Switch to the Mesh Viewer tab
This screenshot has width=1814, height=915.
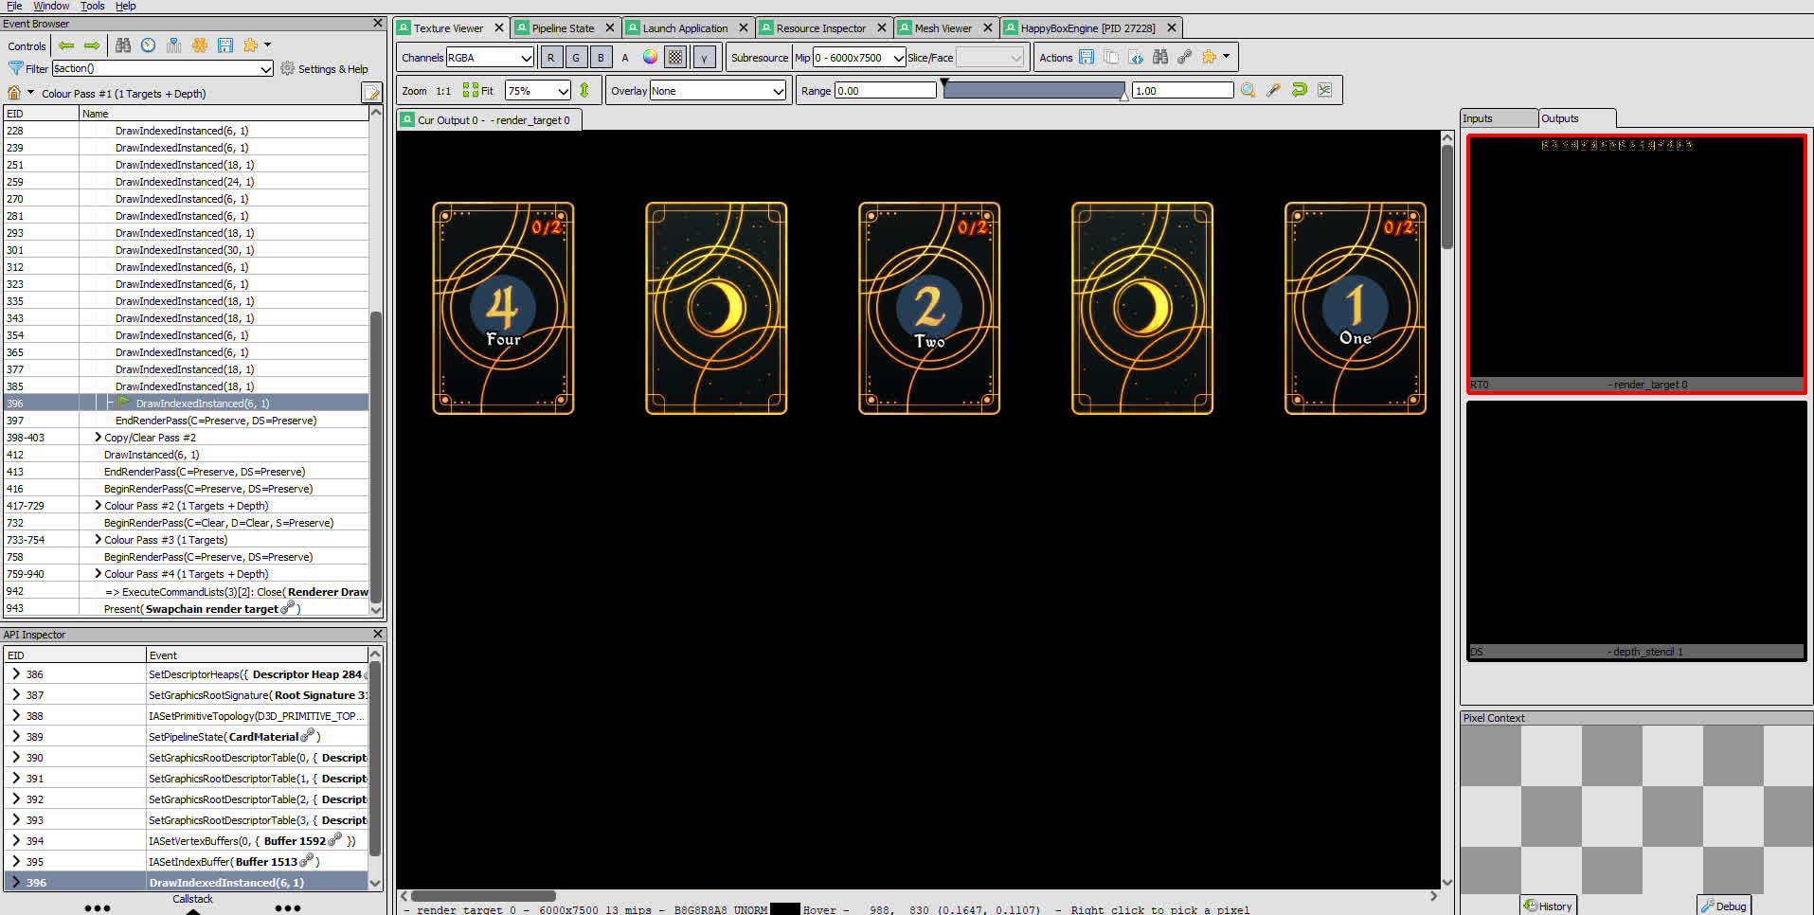pos(943,28)
